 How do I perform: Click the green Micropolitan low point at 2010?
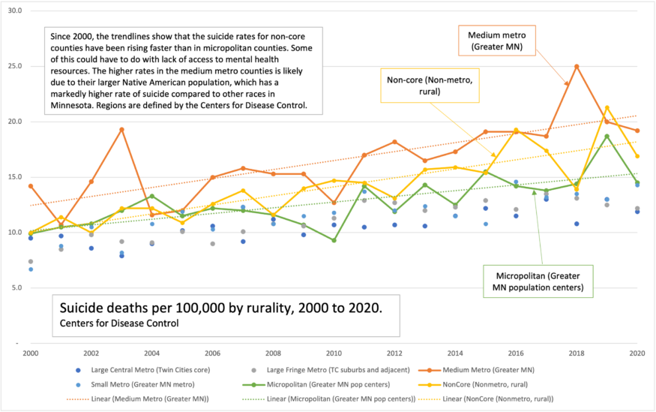(x=334, y=240)
